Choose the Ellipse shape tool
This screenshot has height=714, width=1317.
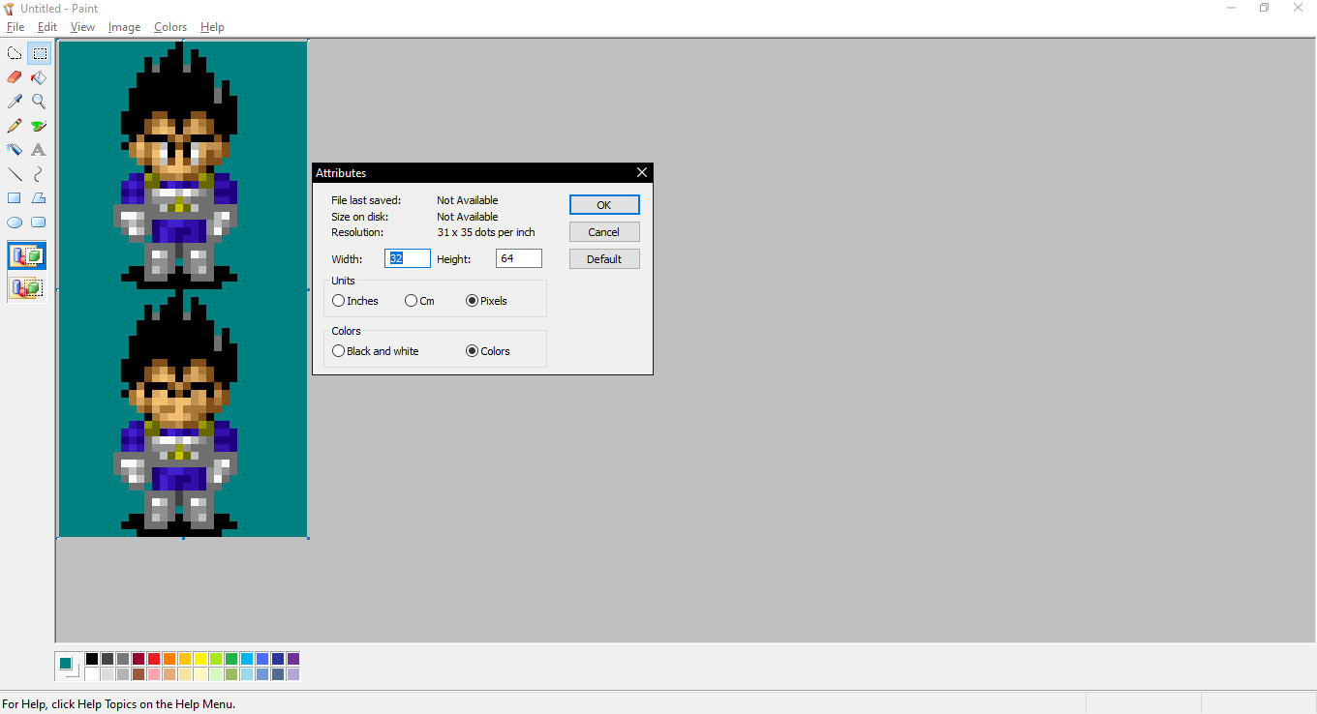pos(15,223)
